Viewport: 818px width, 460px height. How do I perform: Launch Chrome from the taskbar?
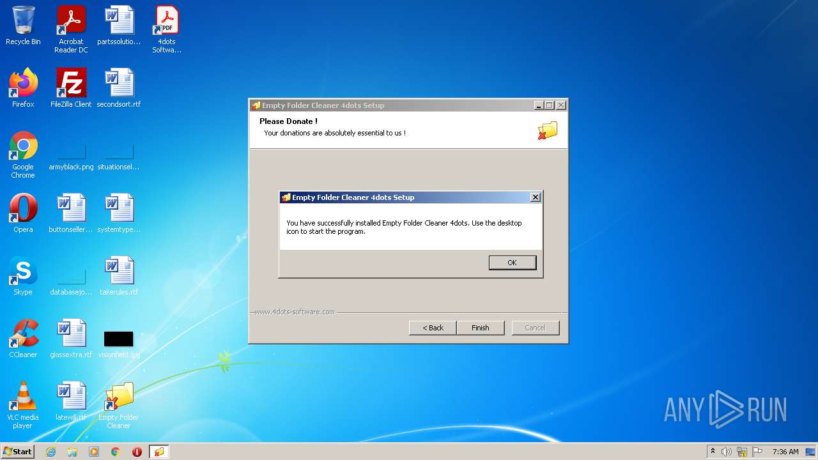(x=116, y=452)
